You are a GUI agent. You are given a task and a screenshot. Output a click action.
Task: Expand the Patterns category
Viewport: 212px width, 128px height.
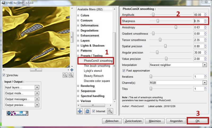click(78, 51)
